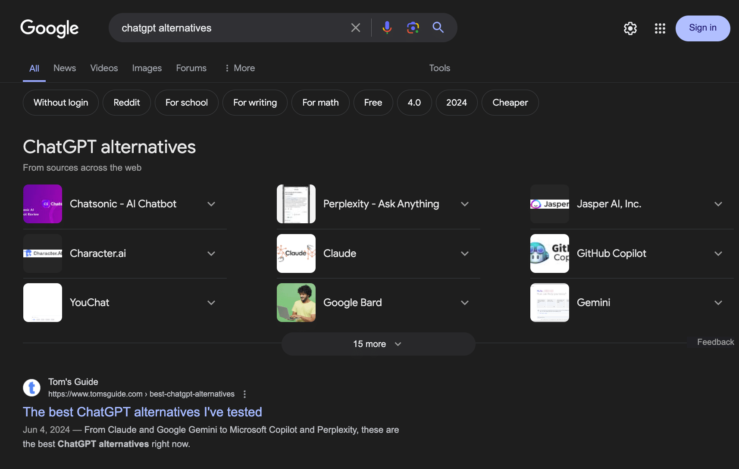Select the 2024 filter chip
Image resolution: width=739 pixels, height=469 pixels.
pos(457,103)
